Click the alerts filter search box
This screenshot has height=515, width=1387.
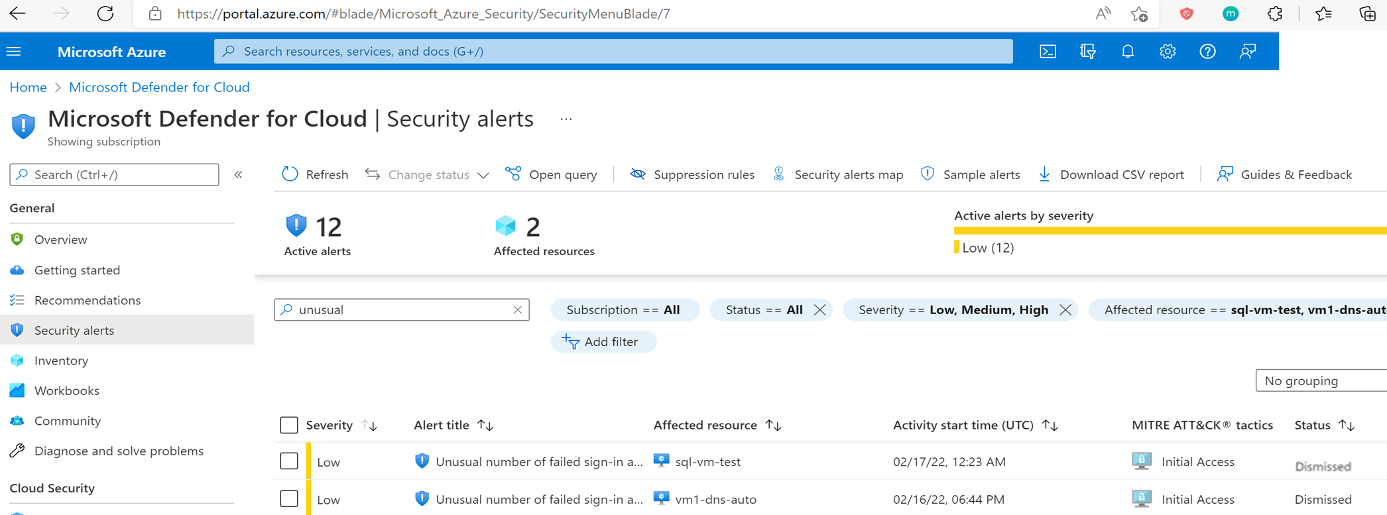tap(402, 310)
